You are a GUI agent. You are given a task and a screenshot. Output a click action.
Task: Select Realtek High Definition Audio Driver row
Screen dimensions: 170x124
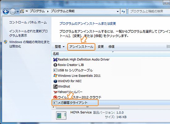pyautogui.click(x=83, y=59)
